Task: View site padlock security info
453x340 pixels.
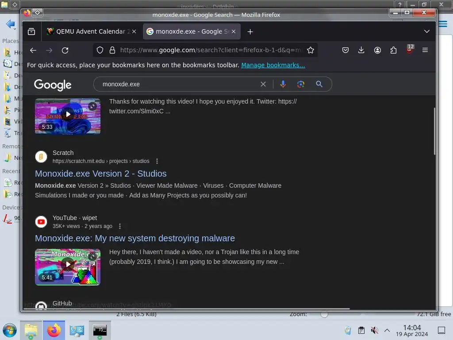Action: coord(112,50)
